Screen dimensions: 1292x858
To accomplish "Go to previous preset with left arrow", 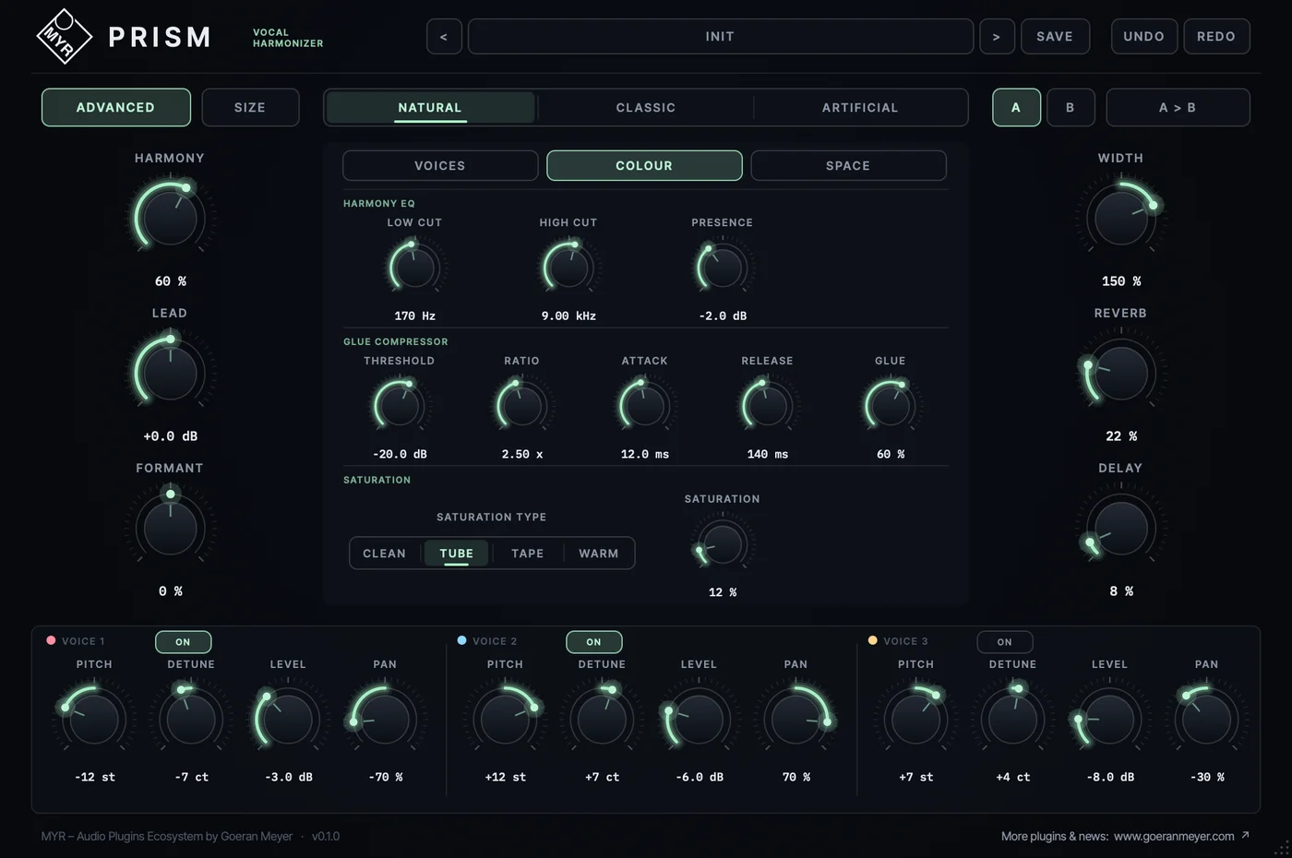I will [x=444, y=37].
